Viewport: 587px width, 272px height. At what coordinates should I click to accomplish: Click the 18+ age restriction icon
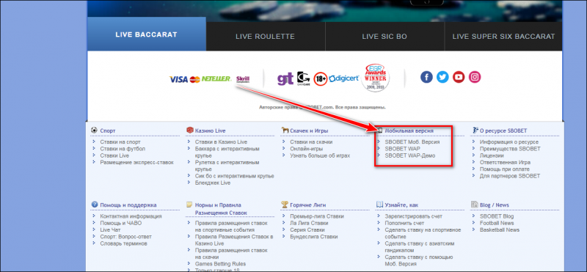tap(321, 79)
